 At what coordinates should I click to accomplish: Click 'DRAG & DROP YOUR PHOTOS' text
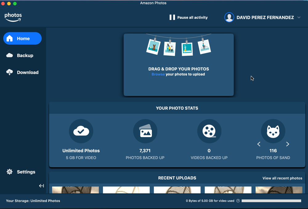(179, 69)
